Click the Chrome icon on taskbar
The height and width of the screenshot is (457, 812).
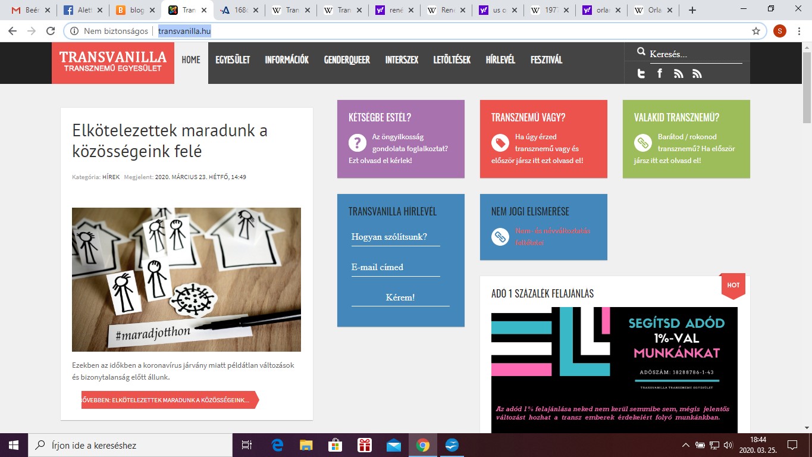pyautogui.click(x=423, y=445)
